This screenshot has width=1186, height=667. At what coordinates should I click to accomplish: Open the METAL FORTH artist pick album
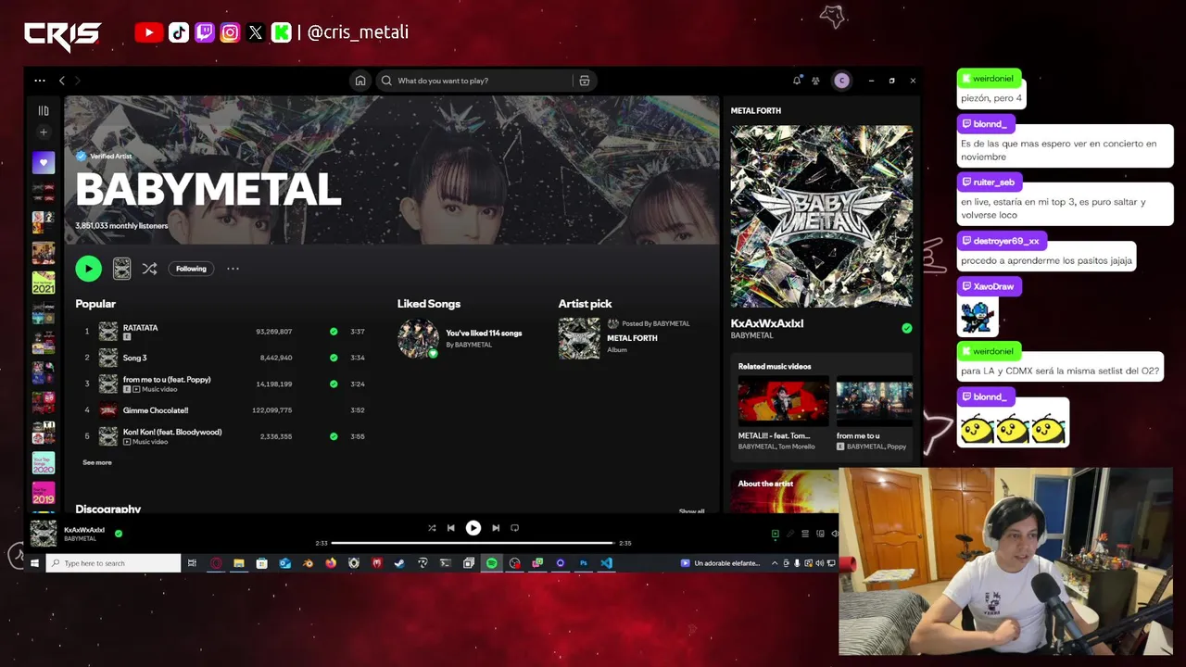point(633,338)
